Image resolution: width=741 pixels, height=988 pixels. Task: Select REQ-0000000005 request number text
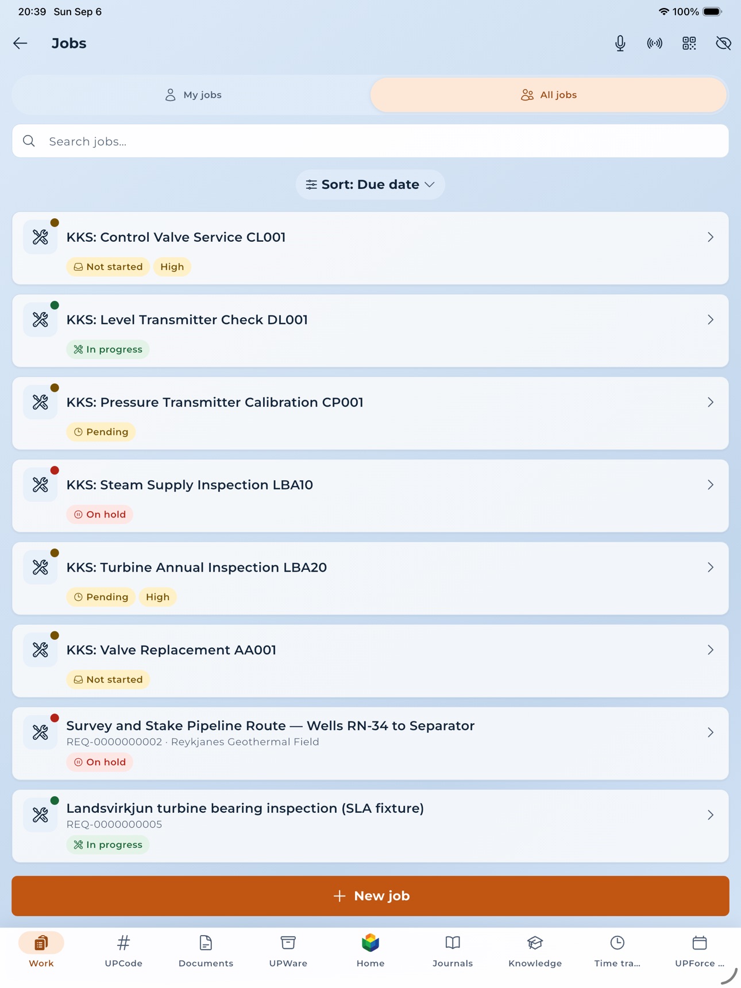[x=114, y=824]
